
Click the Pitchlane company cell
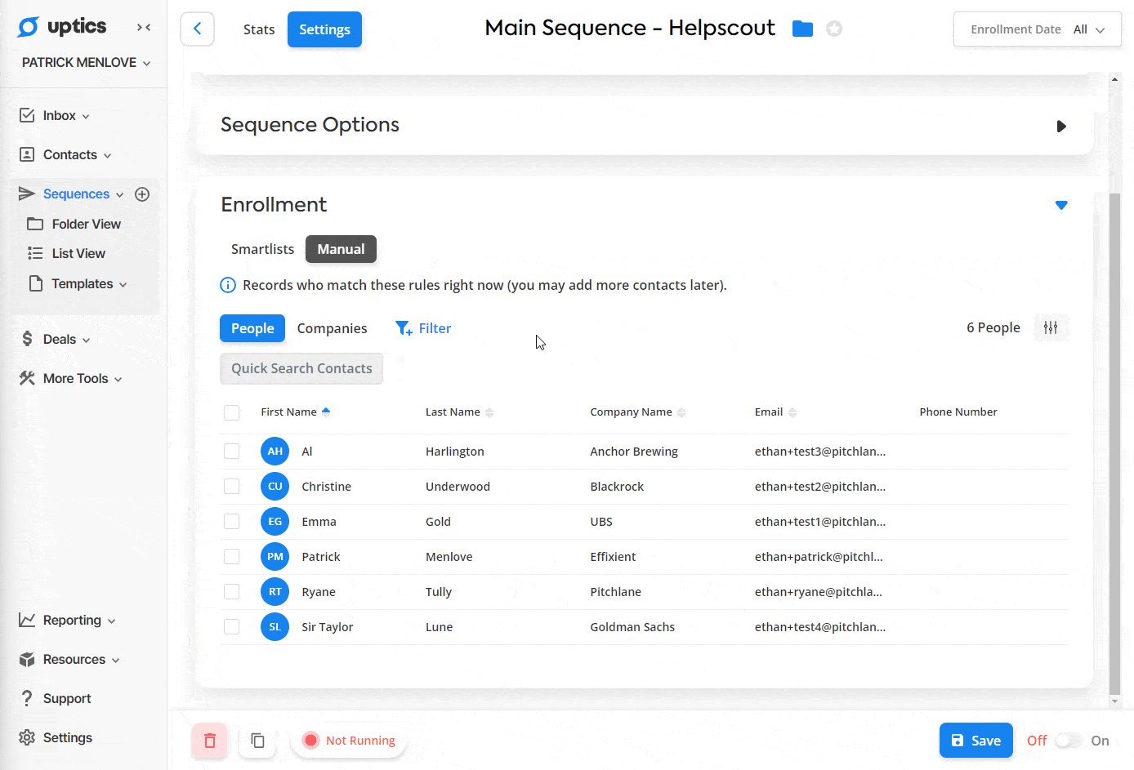(x=615, y=592)
